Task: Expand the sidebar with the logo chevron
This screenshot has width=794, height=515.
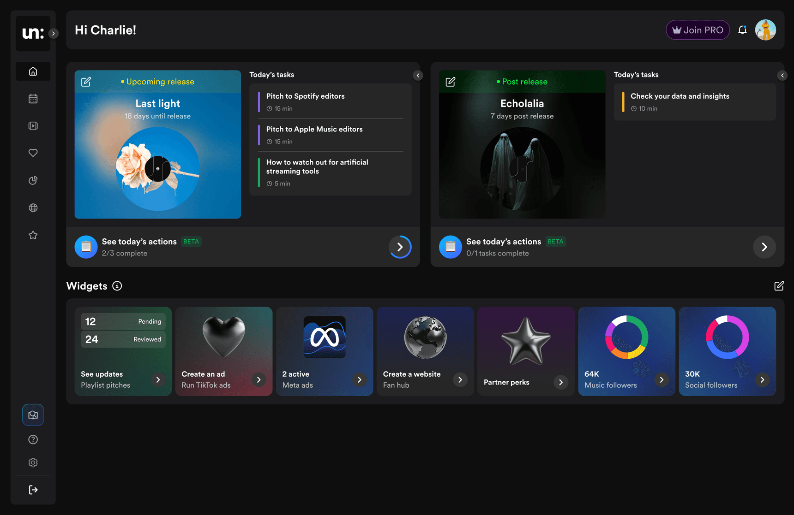Action: pos(54,34)
